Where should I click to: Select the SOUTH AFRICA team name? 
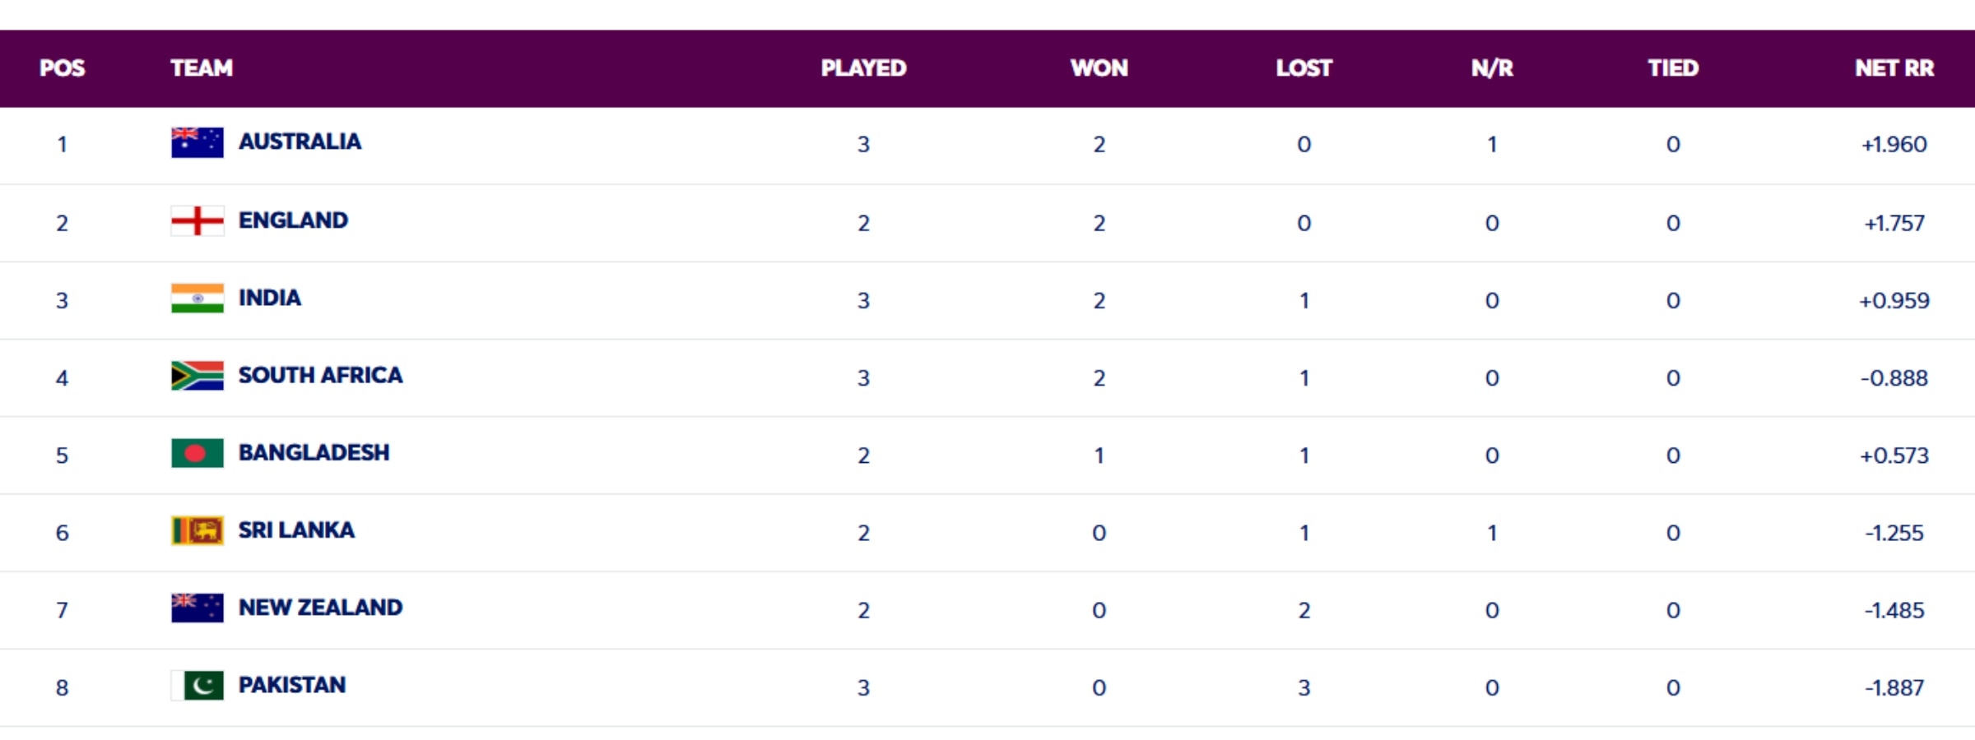(x=320, y=375)
